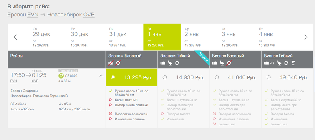315x140 pixels.
Task: Choose date Пн 31 дек
Action: point(118,37)
